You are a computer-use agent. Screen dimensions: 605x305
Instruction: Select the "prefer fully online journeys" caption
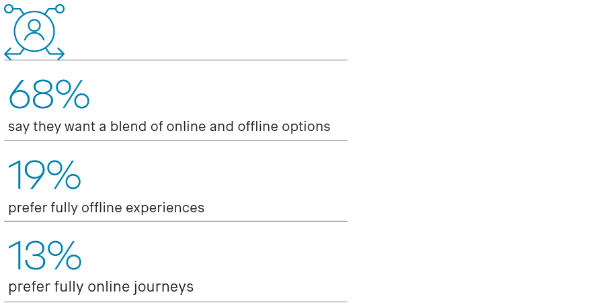tap(101, 287)
